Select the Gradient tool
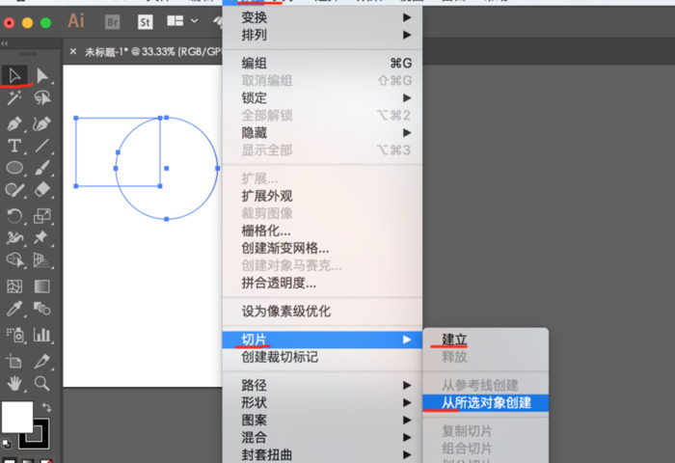The height and width of the screenshot is (463, 675). 42,286
